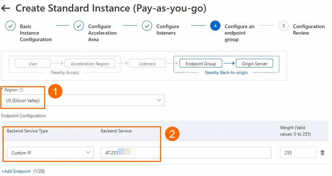
Task: Click the User diagram box
Action: click(x=33, y=64)
